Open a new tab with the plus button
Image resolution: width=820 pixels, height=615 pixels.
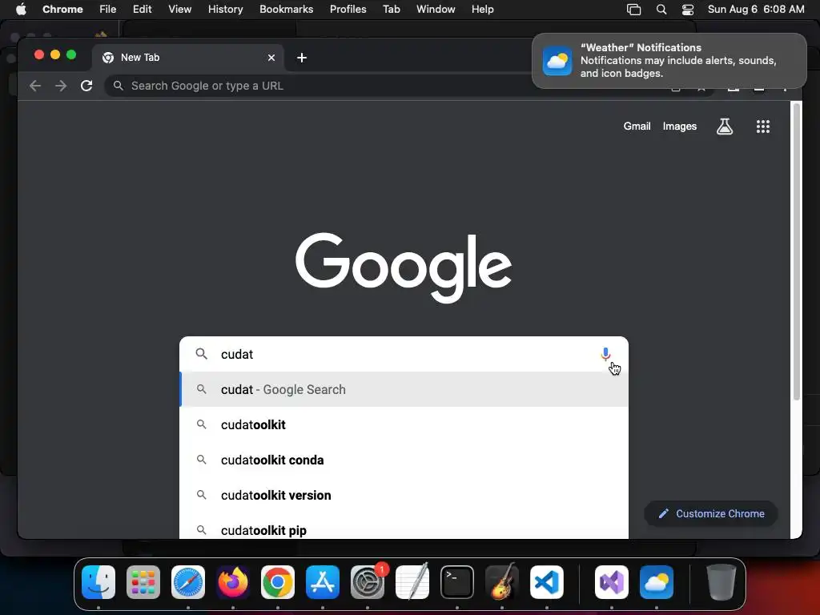[302, 58]
